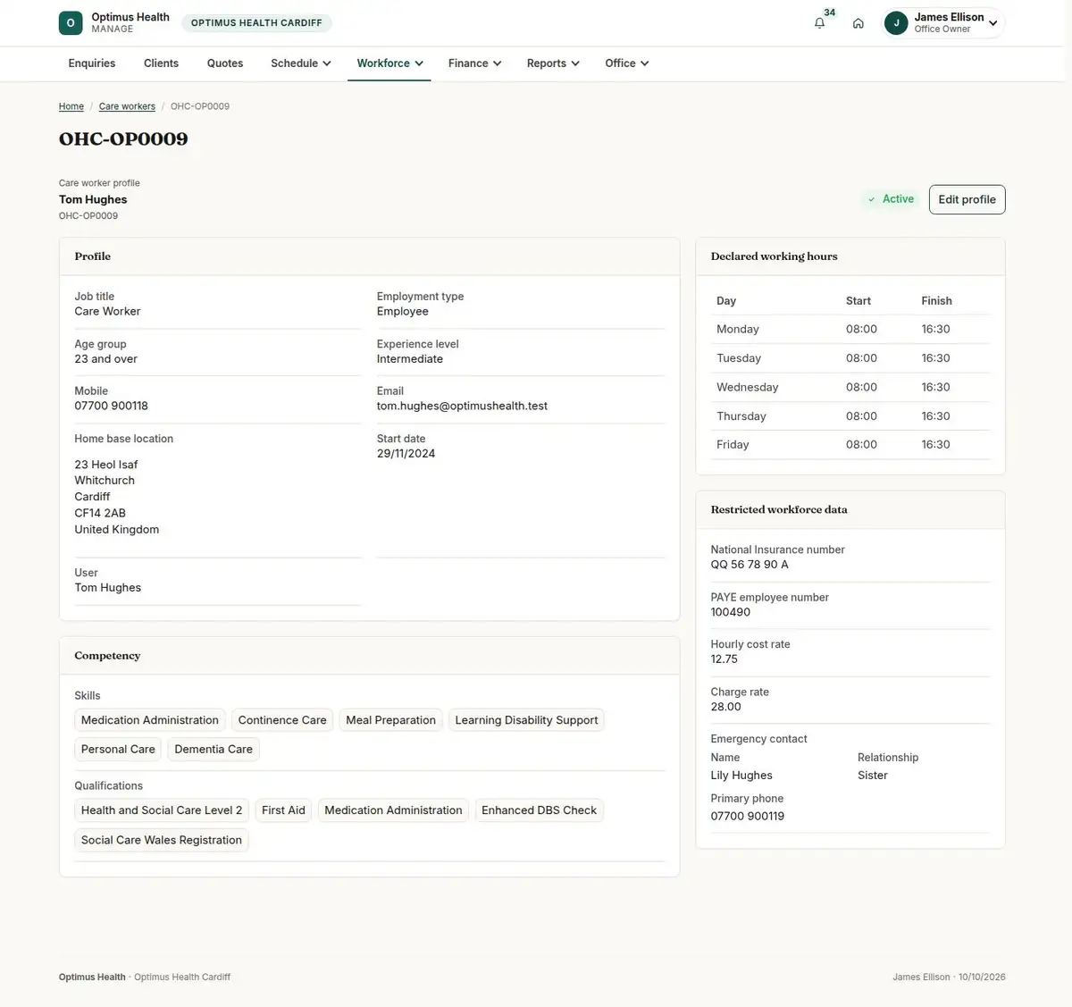Click the Wednesday row in working hours
The image size is (1072, 1007).
[x=850, y=387]
